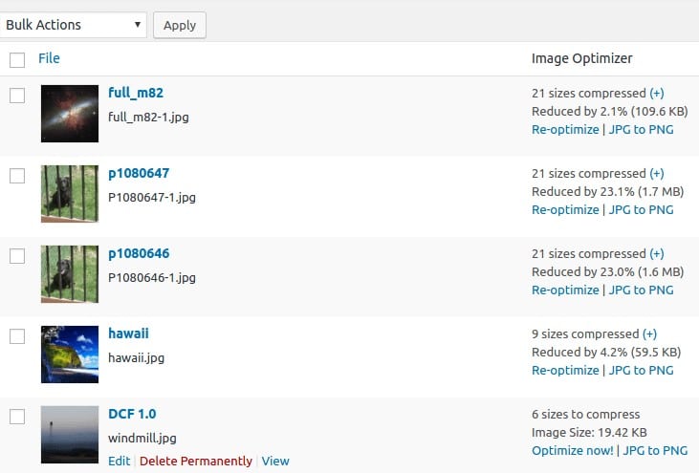Image resolution: width=699 pixels, height=473 pixels.
Task: Sort the list by File column
Action: pyautogui.click(x=49, y=58)
